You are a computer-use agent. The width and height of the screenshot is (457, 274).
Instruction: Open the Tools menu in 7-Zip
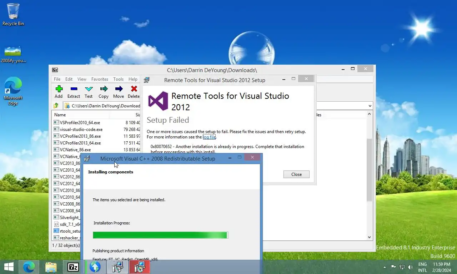(x=118, y=79)
